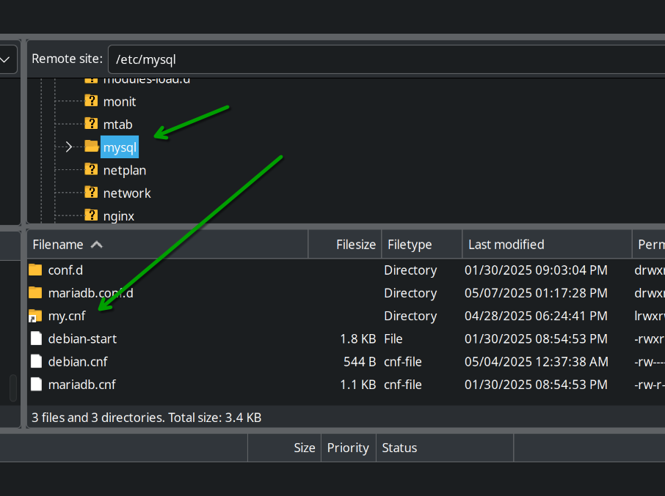Select nginx in the remote tree
Screen dimensions: 665x496
pyautogui.click(x=119, y=216)
